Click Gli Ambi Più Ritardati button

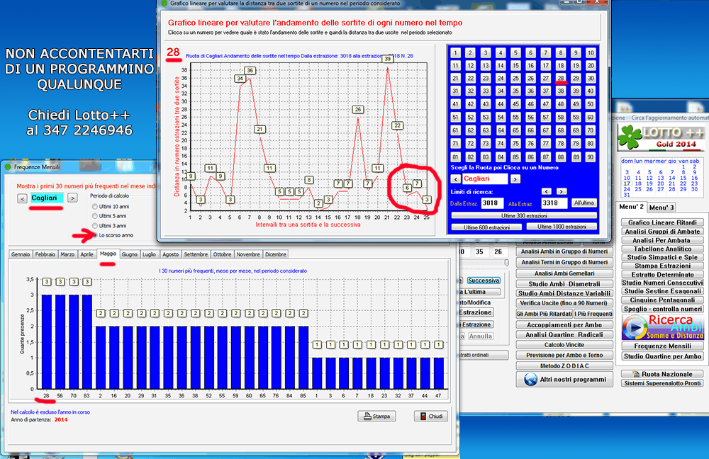[545, 314]
